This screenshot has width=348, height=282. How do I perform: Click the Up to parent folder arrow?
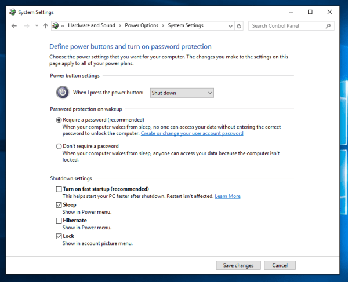[x=45, y=26]
